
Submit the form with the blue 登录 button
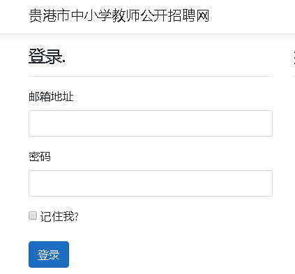[x=49, y=254]
